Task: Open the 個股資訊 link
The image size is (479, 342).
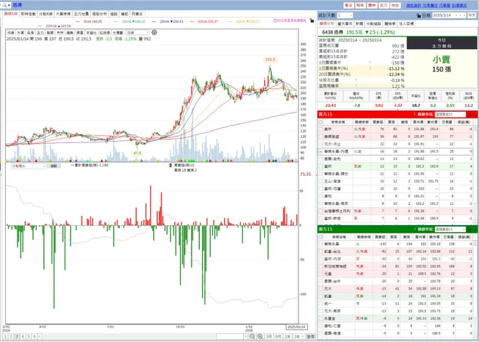Action: click(414, 5)
